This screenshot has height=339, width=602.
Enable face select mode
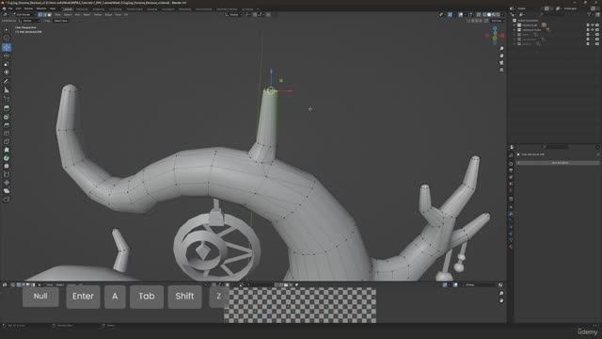(49, 15)
